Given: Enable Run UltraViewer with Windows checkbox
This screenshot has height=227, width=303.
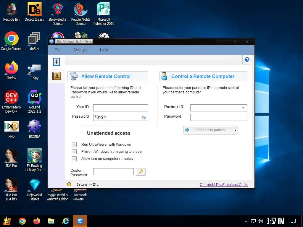Looking at the screenshot, I should tap(74, 144).
